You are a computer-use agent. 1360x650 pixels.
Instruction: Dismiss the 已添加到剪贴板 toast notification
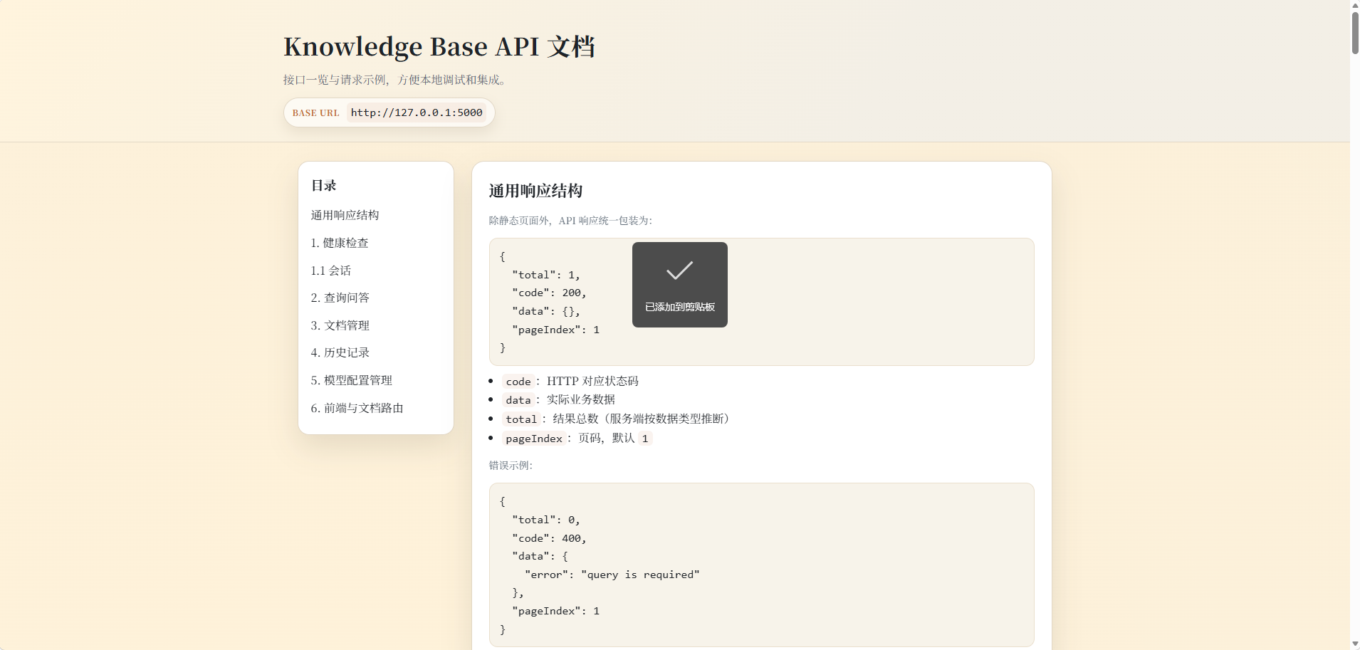(679, 284)
